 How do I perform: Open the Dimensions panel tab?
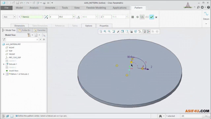click(x=19, y=26)
